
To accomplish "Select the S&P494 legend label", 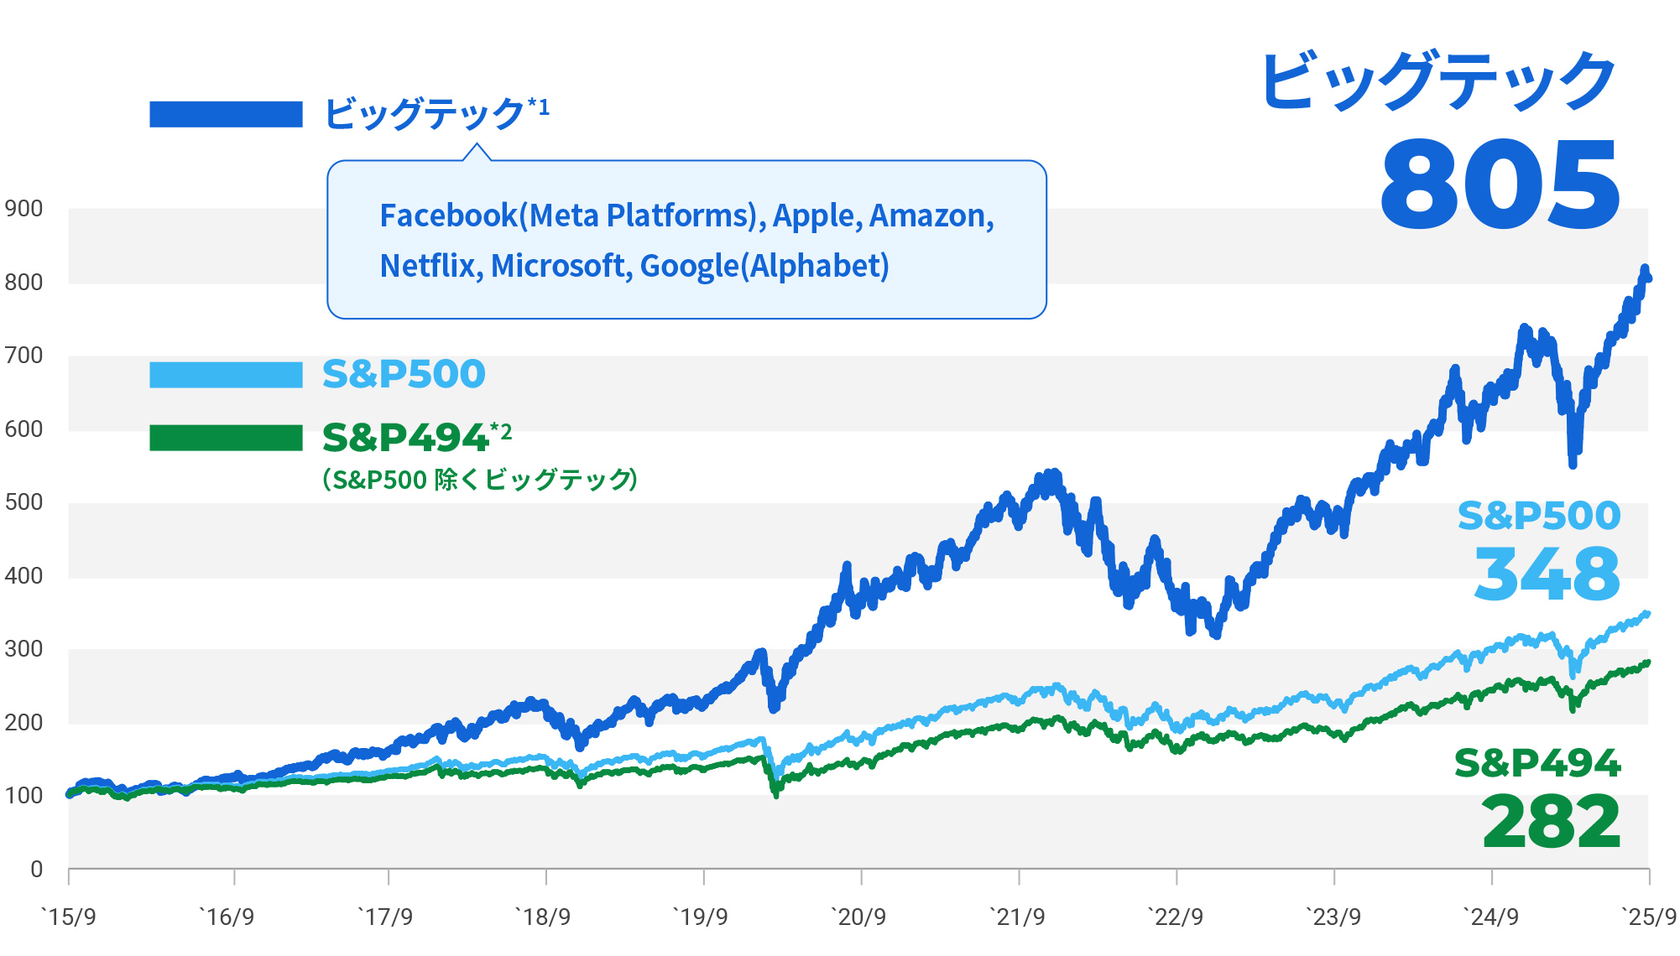I will (405, 438).
